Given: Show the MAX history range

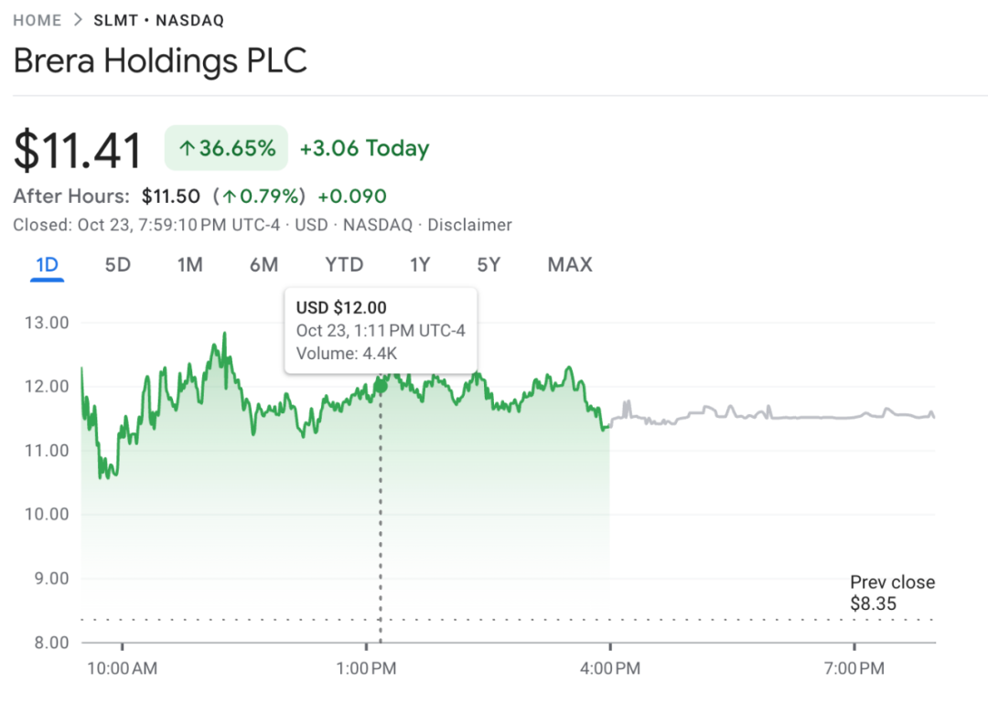Looking at the screenshot, I should (570, 265).
